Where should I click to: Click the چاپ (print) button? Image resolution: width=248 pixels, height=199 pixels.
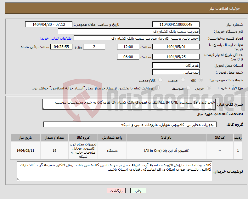pos(138,190)
